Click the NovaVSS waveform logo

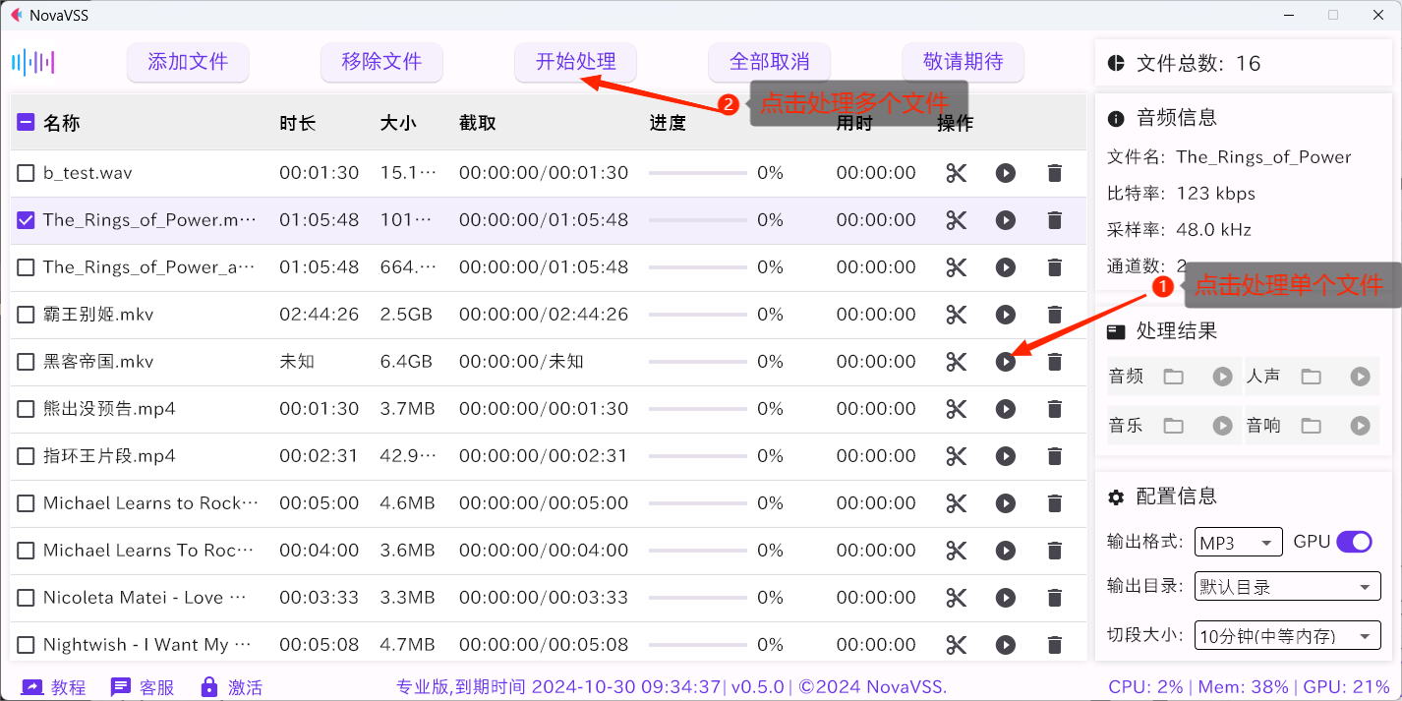pos(34,62)
